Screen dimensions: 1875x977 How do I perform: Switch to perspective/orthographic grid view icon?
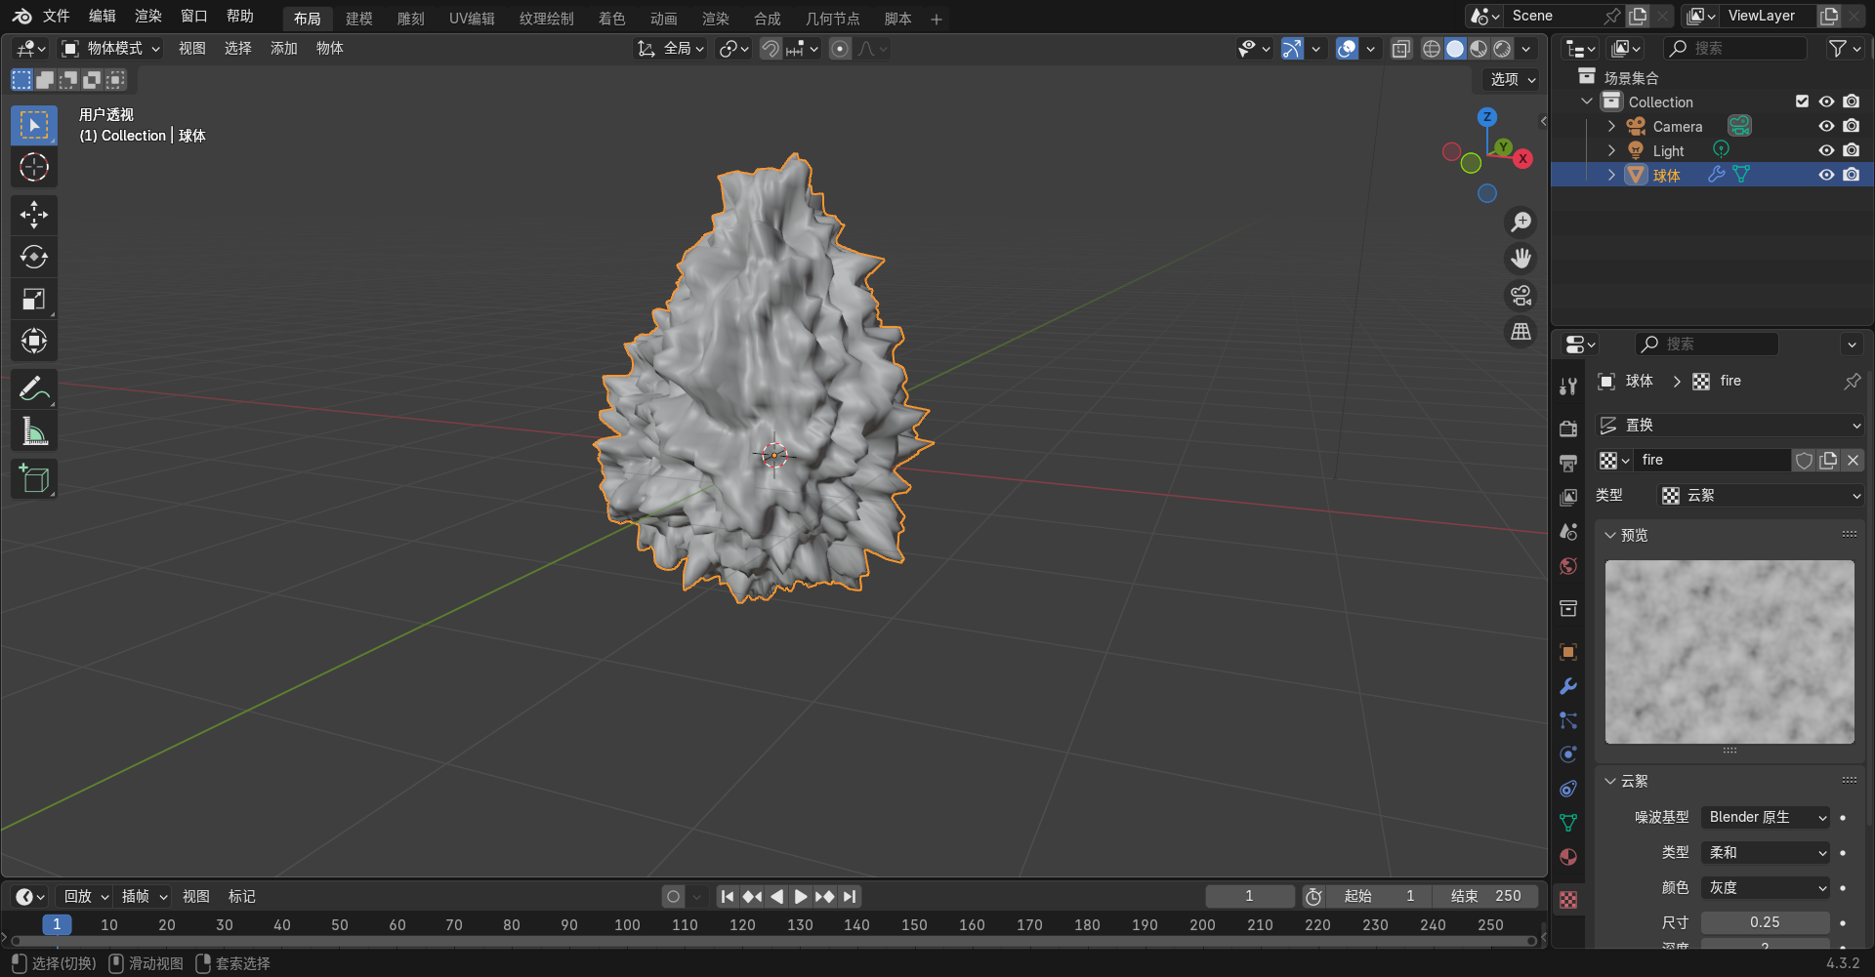1521,332
